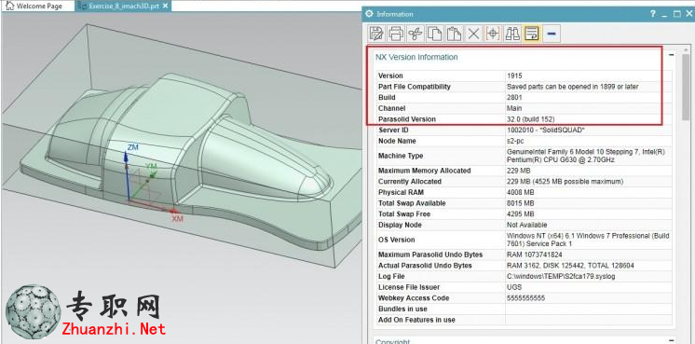This screenshot has height=344, width=695.
Task: Click the Copyright section heading
Action: pyautogui.click(x=393, y=342)
